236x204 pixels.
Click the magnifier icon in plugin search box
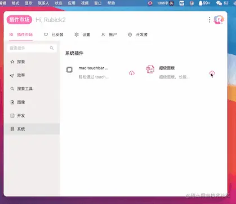pyautogui.click(x=52, y=48)
